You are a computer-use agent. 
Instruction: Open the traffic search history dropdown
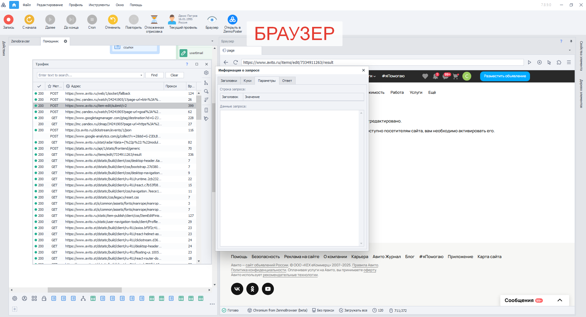tap(141, 75)
